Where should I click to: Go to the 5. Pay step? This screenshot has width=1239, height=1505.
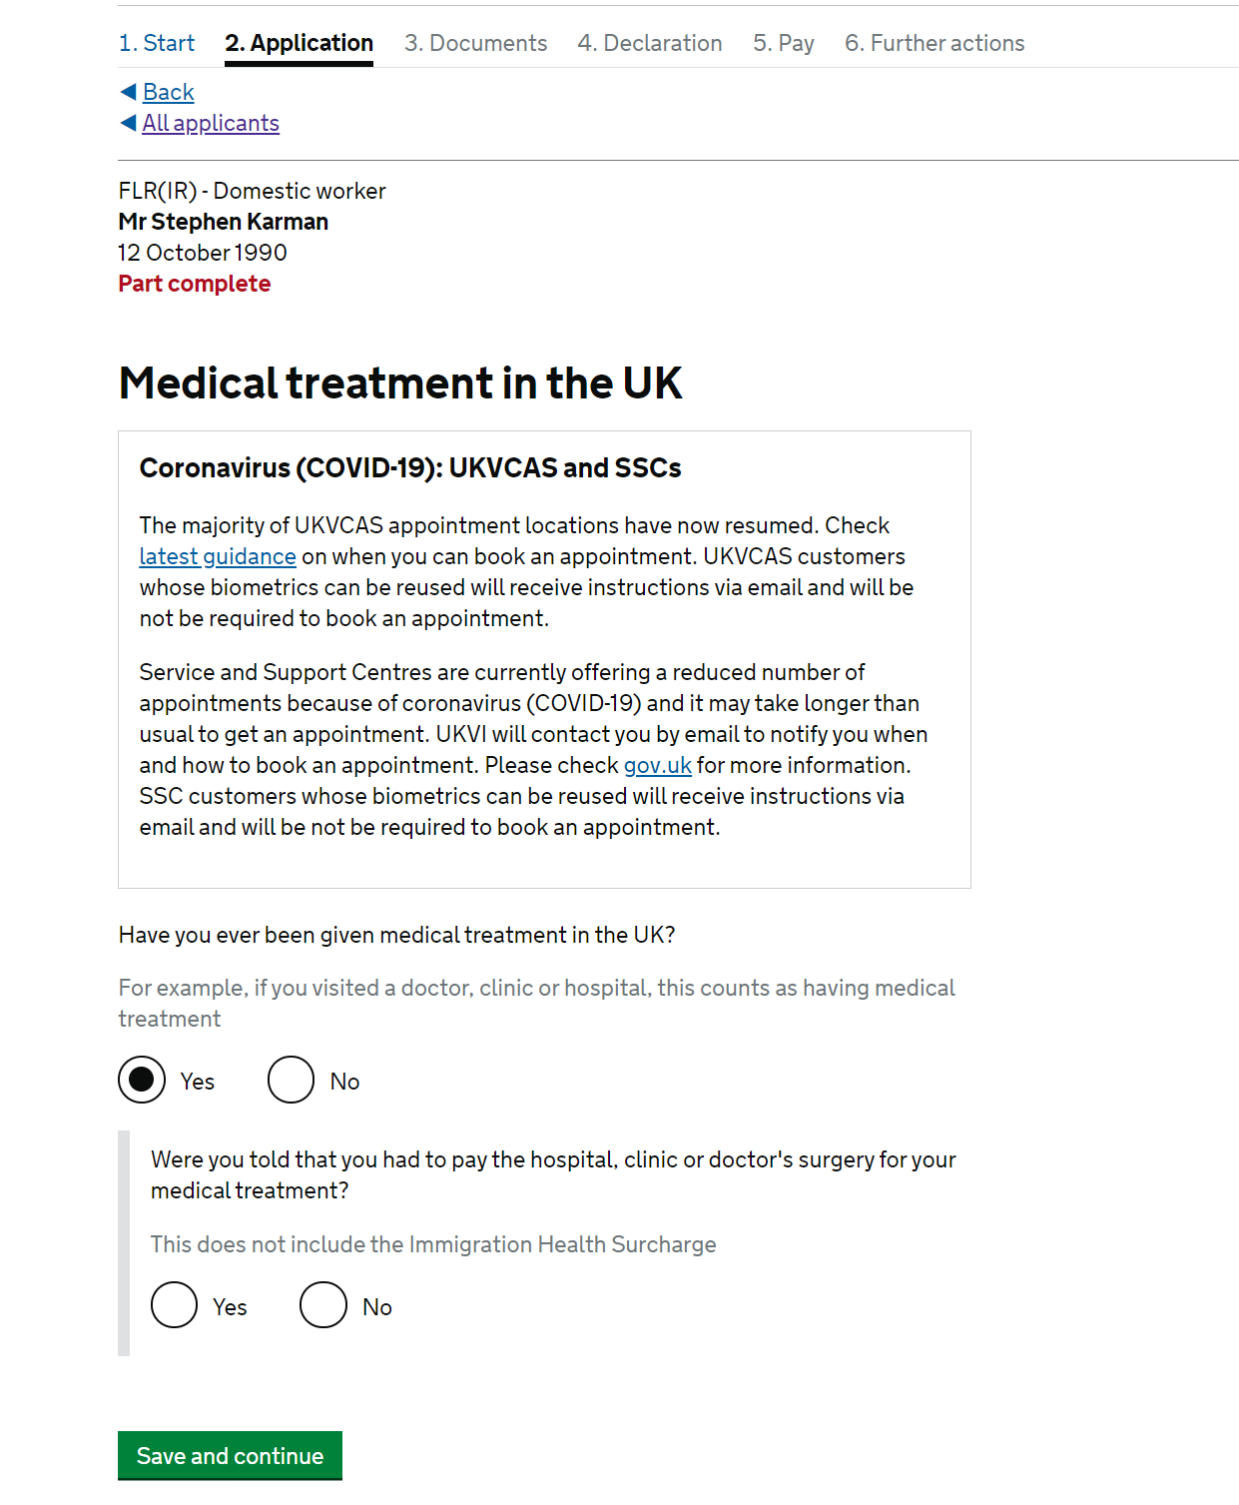tap(784, 43)
